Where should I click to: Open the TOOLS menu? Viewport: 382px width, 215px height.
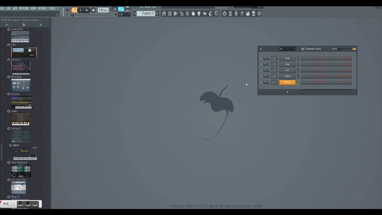coord(52,8)
